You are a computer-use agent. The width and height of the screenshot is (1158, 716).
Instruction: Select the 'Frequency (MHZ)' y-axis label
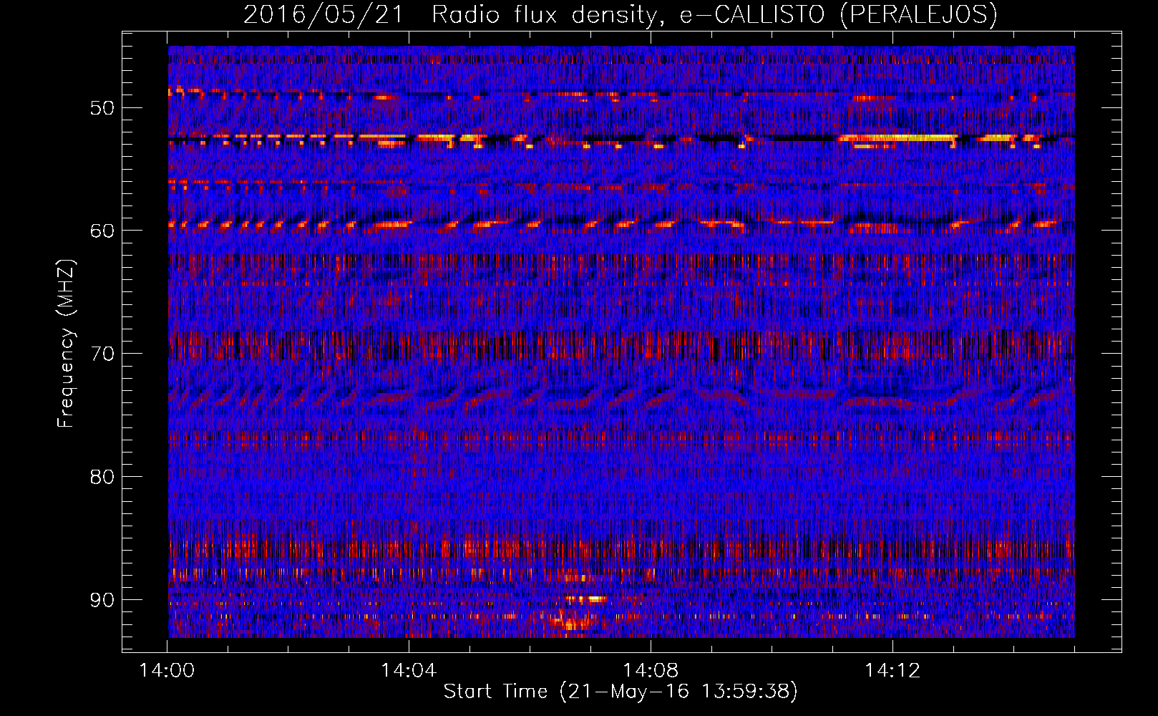tap(66, 344)
